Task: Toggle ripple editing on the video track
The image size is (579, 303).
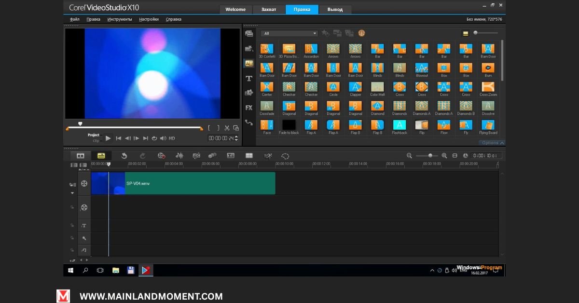Action: click(72, 184)
